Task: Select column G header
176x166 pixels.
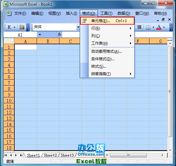Action: pos(158,41)
